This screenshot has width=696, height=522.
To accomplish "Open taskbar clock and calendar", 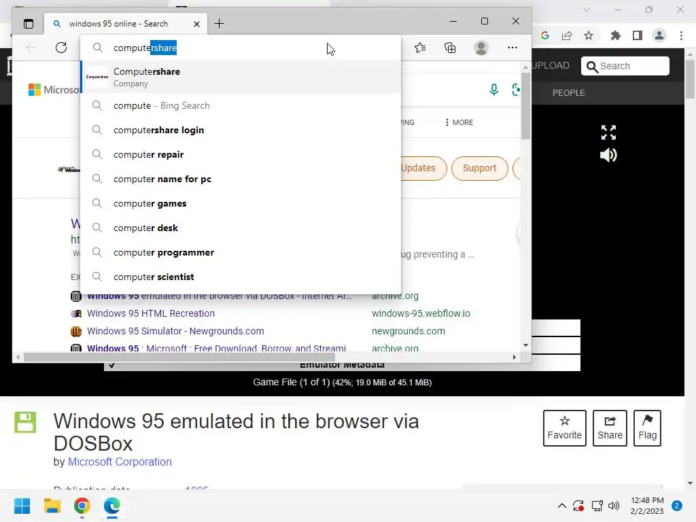I will coord(647,506).
